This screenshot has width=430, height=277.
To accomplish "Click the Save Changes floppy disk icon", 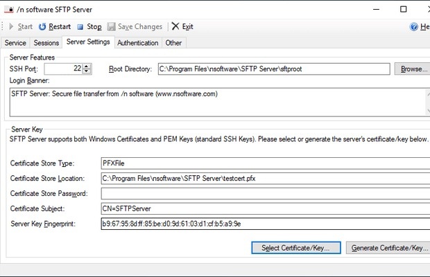I will click(x=111, y=26).
